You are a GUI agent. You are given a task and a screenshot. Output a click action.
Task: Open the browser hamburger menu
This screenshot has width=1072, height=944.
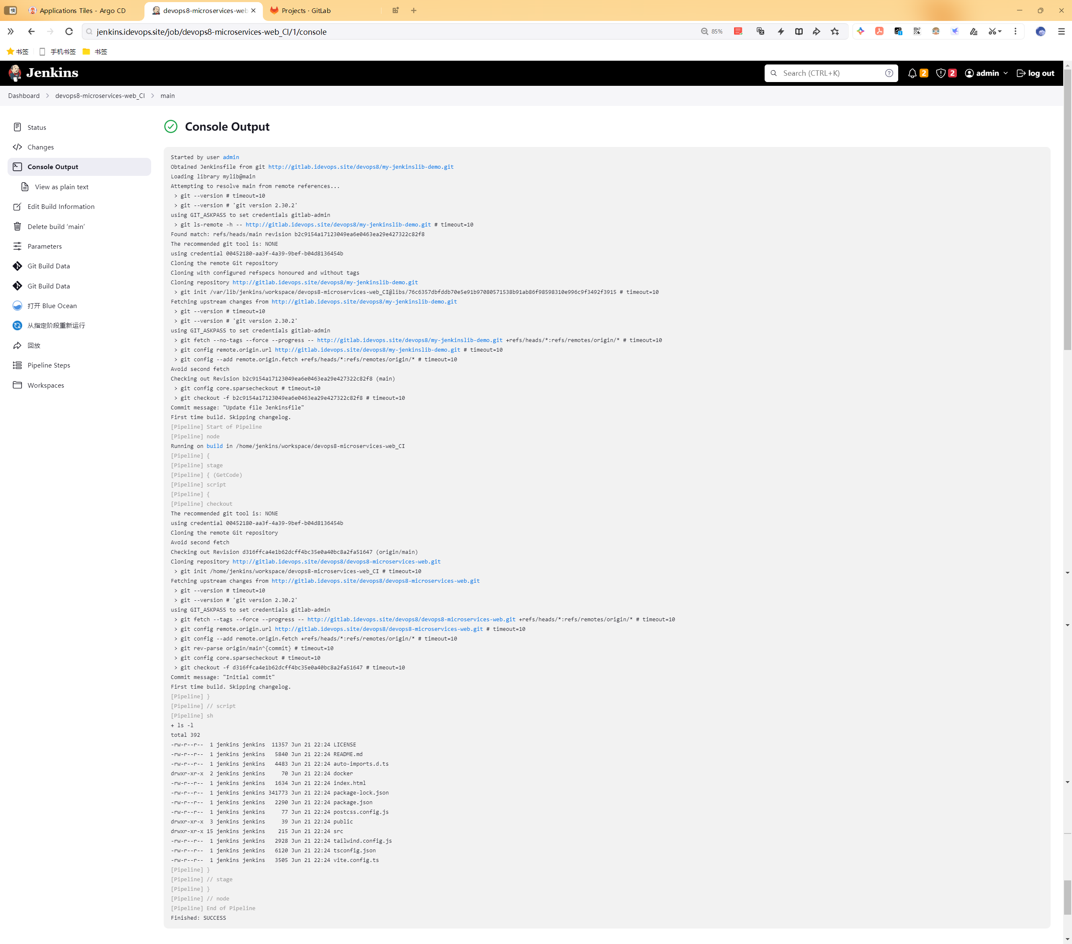click(x=1061, y=32)
